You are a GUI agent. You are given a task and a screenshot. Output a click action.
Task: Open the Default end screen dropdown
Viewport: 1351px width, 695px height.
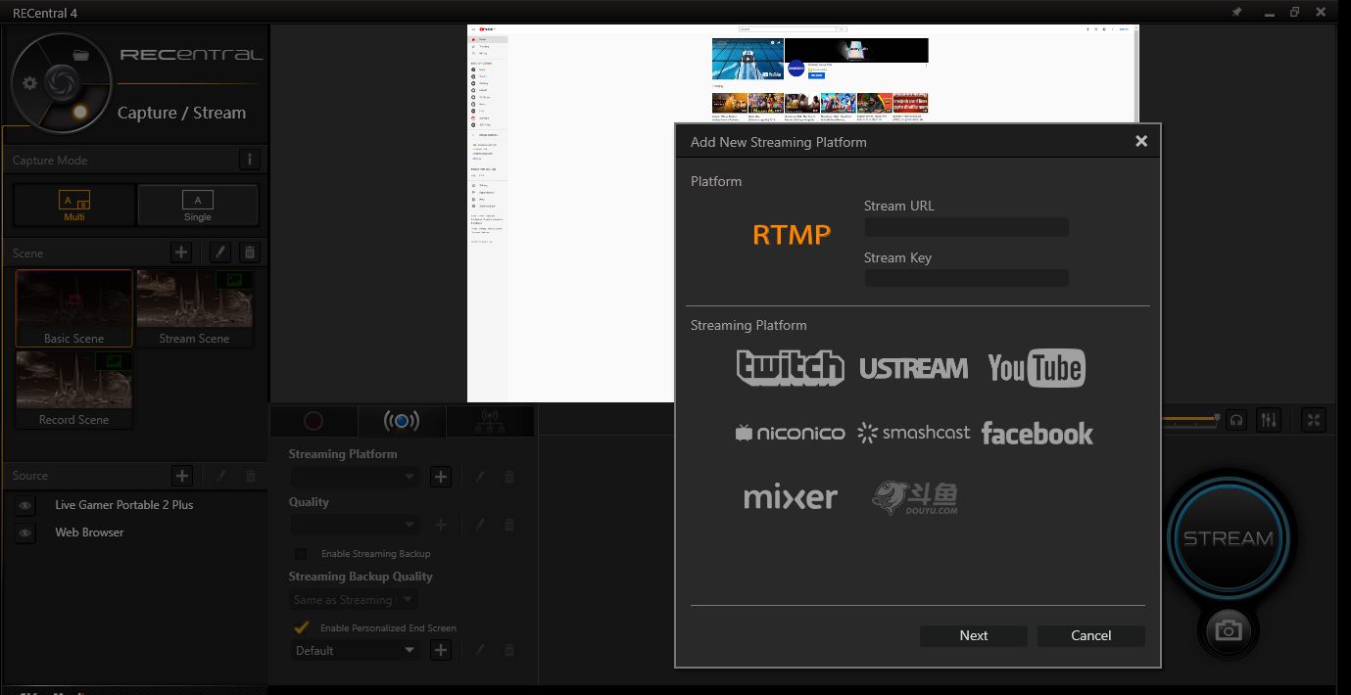tap(355, 650)
